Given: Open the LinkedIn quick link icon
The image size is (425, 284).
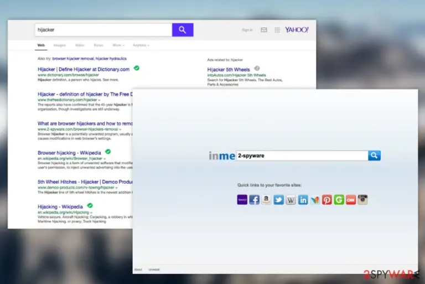Looking at the screenshot, I should [303, 200].
